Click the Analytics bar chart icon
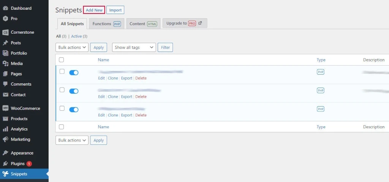 [x=5, y=129]
